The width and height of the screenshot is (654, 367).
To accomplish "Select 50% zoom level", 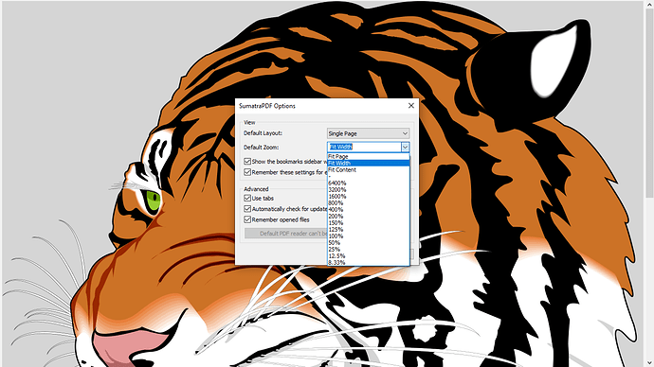I will [369, 242].
